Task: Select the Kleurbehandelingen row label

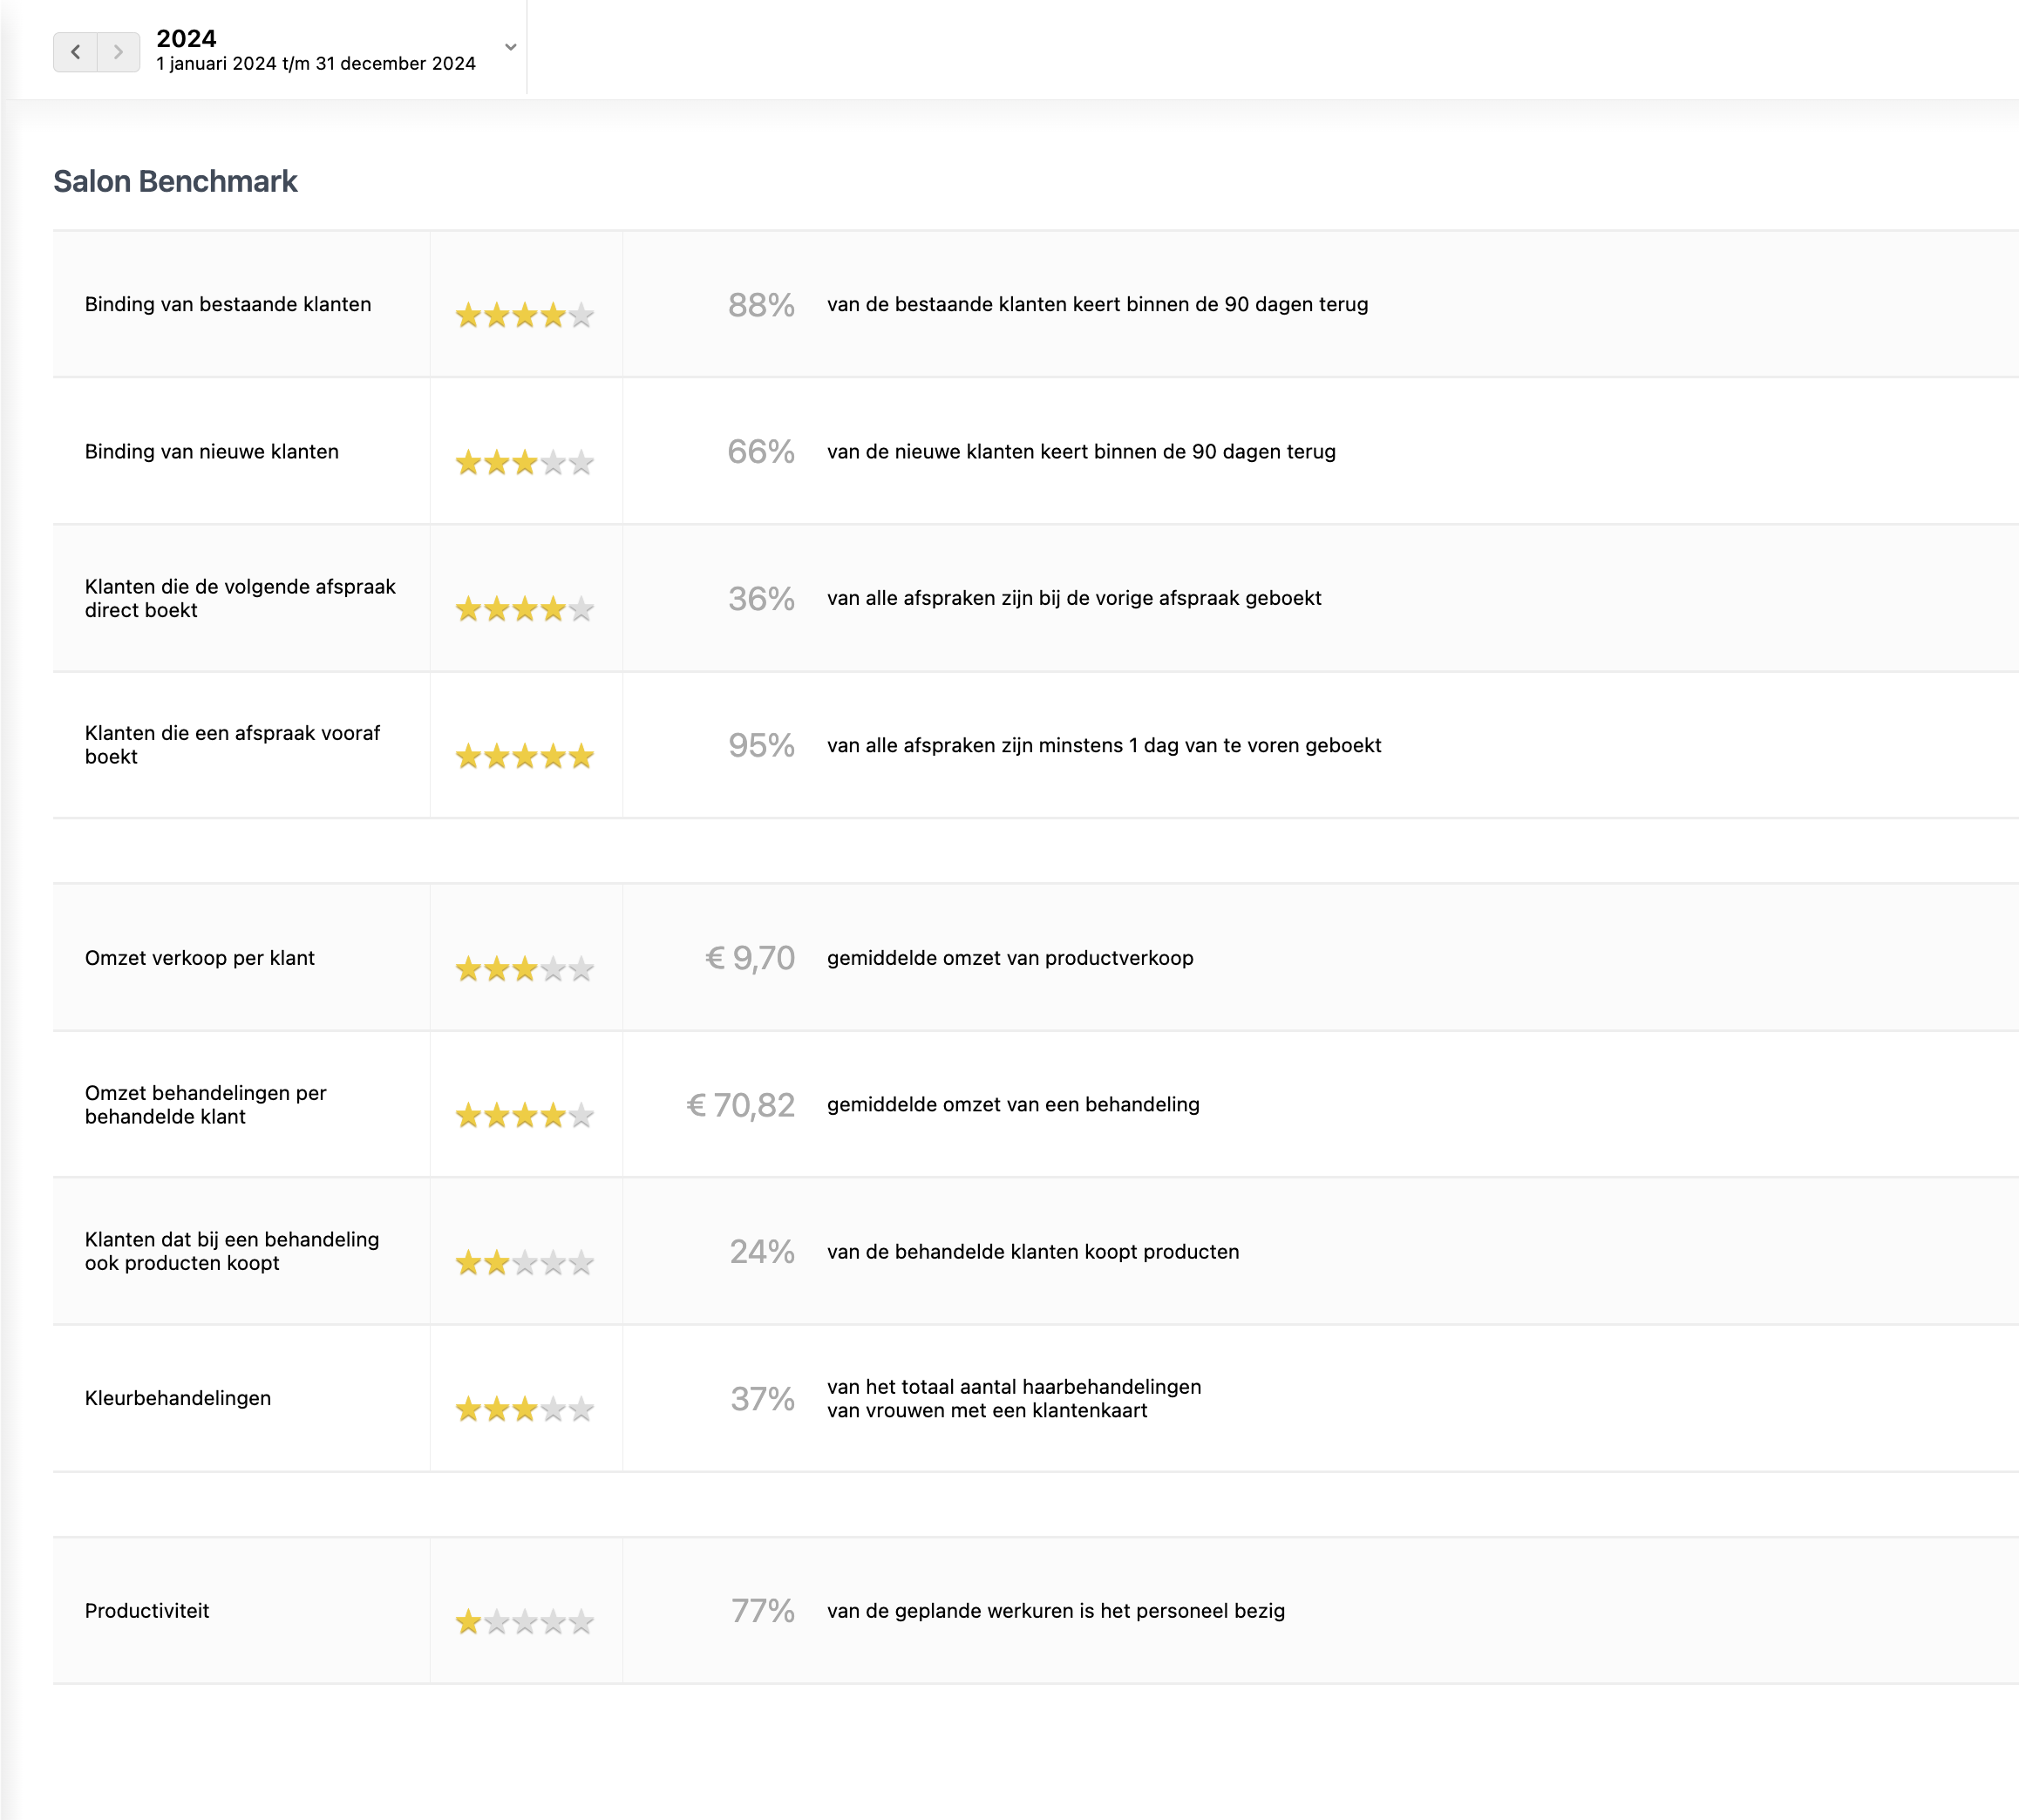Action: (178, 1398)
